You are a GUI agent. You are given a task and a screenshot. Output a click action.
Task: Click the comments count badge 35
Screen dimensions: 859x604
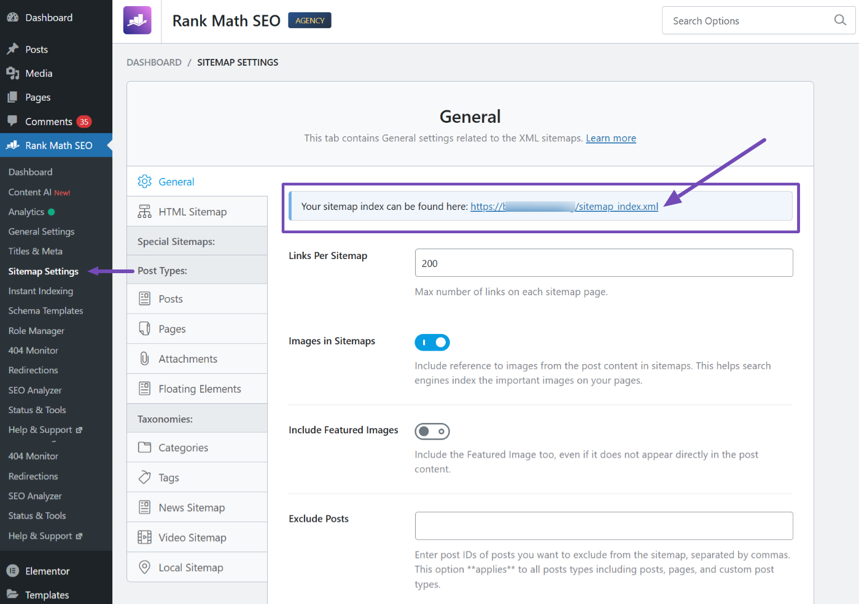coord(84,122)
